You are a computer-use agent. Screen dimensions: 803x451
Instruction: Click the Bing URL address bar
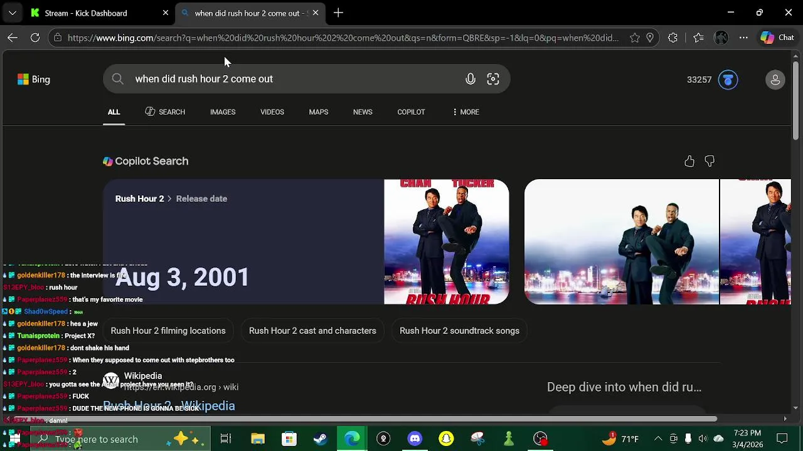(x=343, y=38)
